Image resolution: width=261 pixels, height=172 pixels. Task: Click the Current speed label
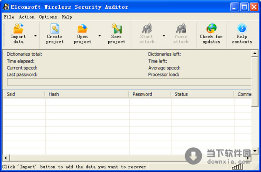[x=22, y=68]
